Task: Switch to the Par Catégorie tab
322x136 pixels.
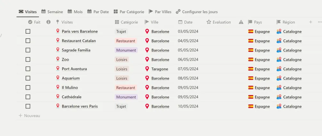Action: (129, 12)
